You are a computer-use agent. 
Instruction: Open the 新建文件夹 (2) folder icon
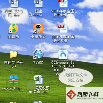point(14,55)
